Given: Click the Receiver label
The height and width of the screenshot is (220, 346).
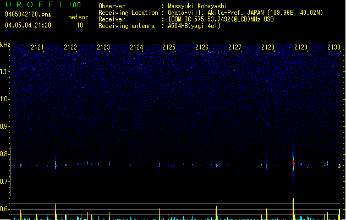Looking at the screenshot, I should coord(112,19).
